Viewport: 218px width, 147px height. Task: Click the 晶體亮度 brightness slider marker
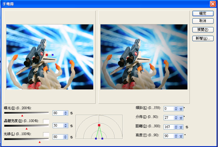pos(26,129)
